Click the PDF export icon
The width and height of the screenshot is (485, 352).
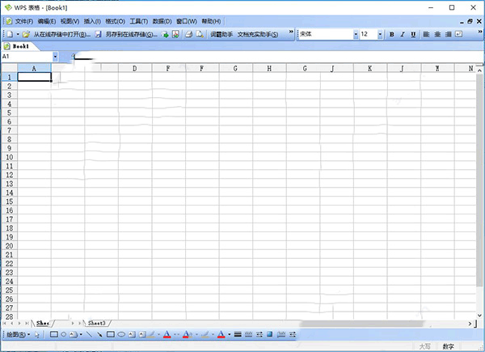click(175, 34)
